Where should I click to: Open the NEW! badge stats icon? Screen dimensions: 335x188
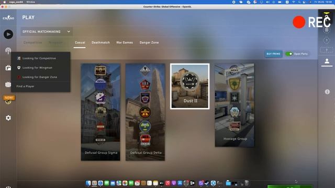[x=9, y=100]
